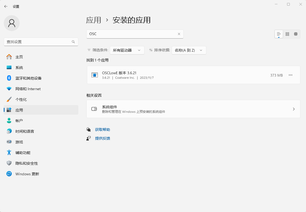The height and width of the screenshot is (212, 306).
Task: Clear the OSC search text
Action: coord(179,34)
